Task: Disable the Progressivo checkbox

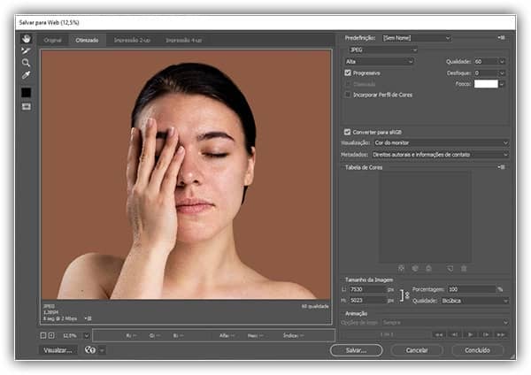Action: (x=348, y=73)
